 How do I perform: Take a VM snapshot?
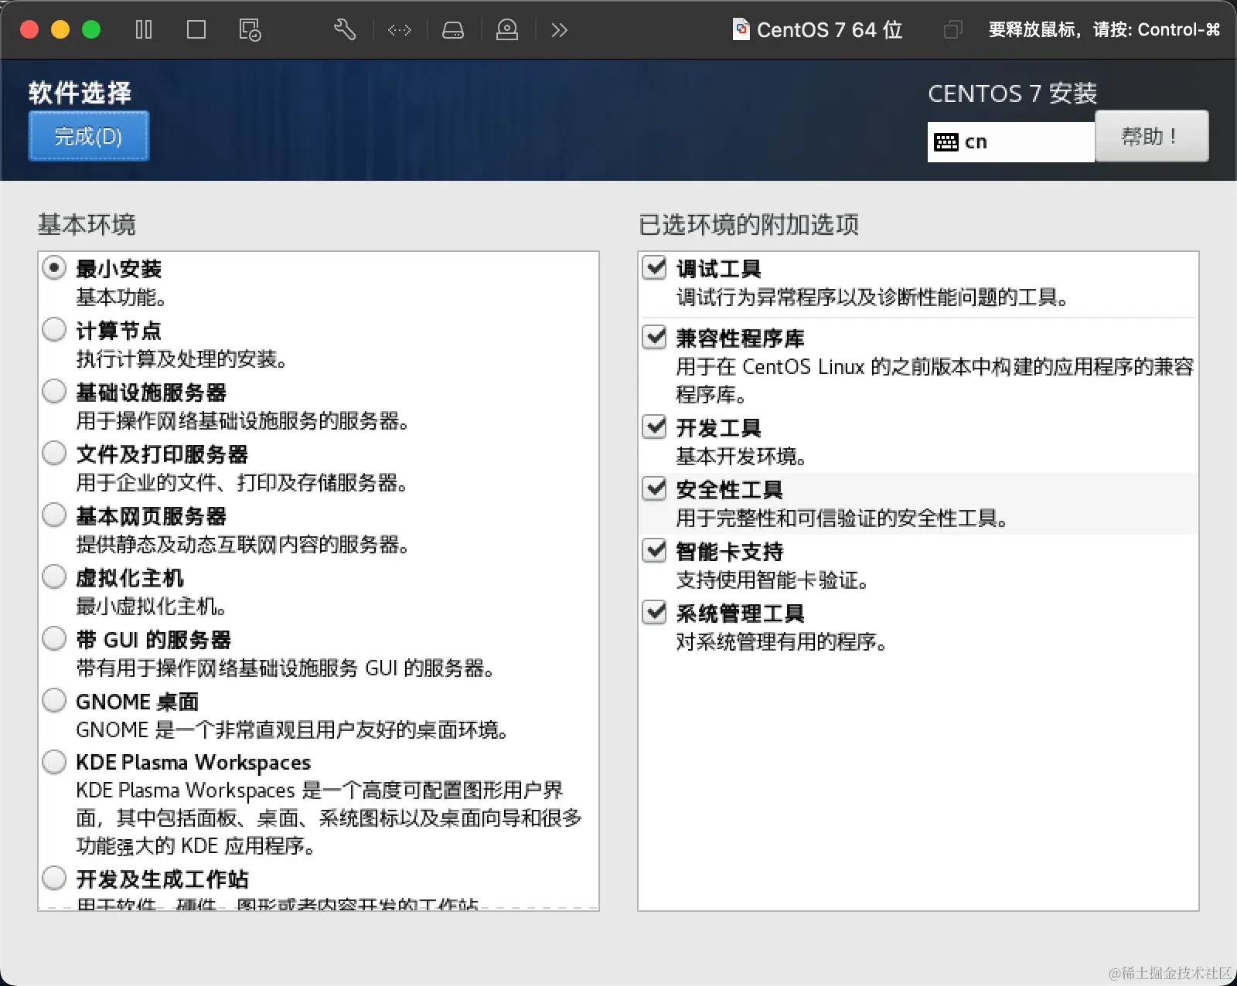(x=250, y=30)
